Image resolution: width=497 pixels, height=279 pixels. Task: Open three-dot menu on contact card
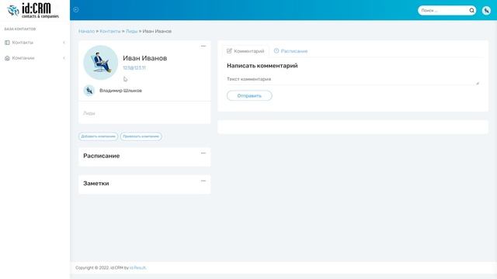[x=203, y=46]
